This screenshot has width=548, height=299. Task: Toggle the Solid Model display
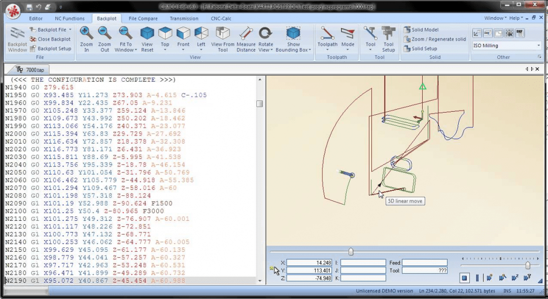click(421, 30)
